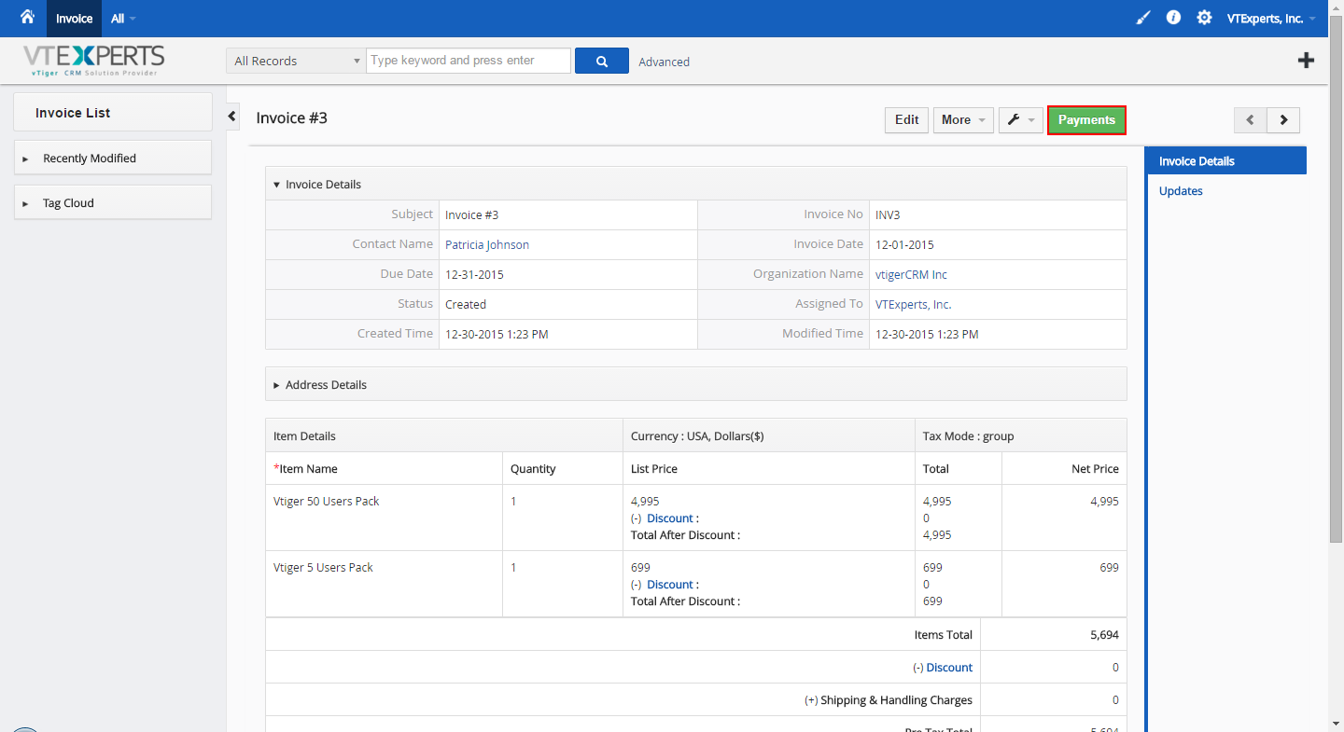The image size is (1344, 732).
Task: Open the More actions dropdown
Action: coord(963,119)
